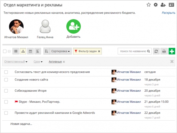Switch to list view icon

(16, 51)
